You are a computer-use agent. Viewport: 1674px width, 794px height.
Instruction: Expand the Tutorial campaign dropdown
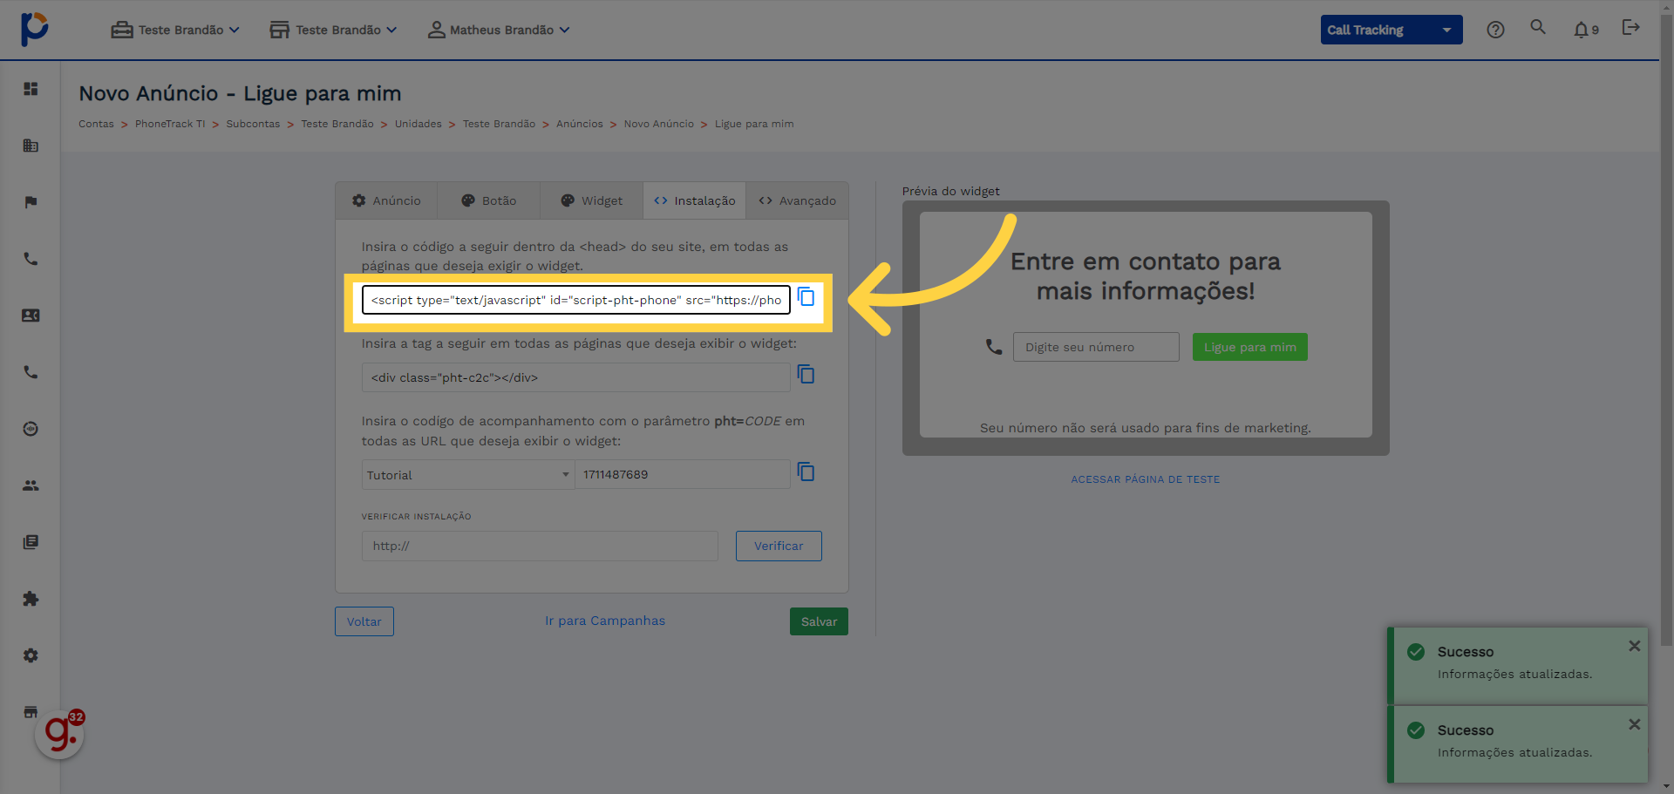(x=468, y=475)
